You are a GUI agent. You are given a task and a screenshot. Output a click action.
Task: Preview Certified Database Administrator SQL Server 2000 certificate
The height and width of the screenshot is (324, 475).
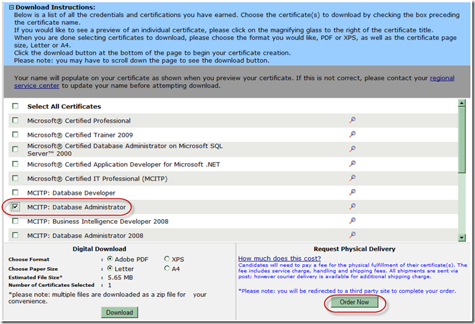353,149
